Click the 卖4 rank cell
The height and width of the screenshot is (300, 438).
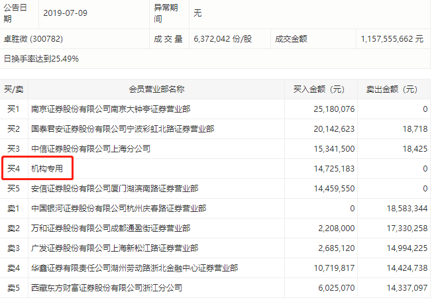click(x=13, y=268)
